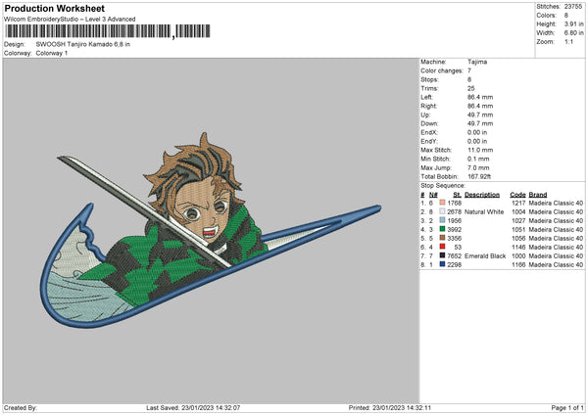Viewport: 588px width, 415px height.
Task: Click thread code '1056' in row 5
Action: click(518, 238)
